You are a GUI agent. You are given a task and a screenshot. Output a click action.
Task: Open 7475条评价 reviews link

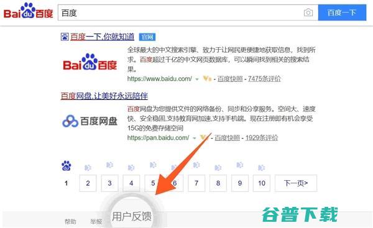pos(264,79)
